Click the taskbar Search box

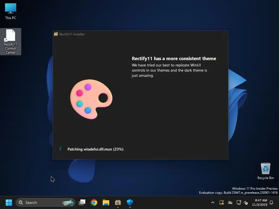click(46, 202)
